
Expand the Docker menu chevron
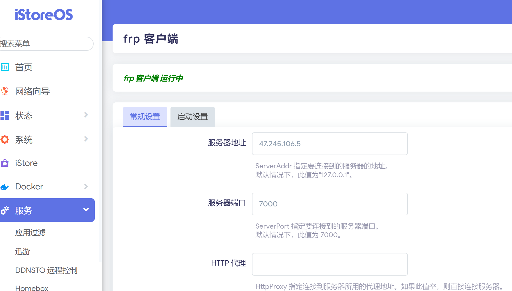[86, 186]
